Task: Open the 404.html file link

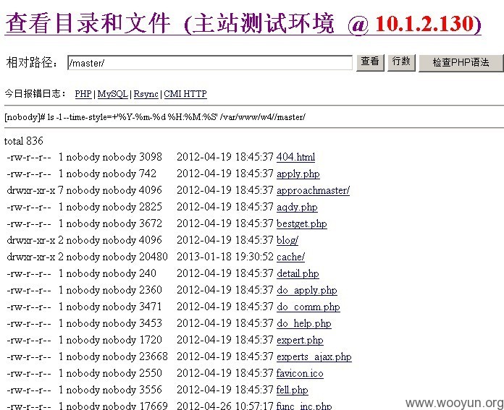Action: (295, 157)
